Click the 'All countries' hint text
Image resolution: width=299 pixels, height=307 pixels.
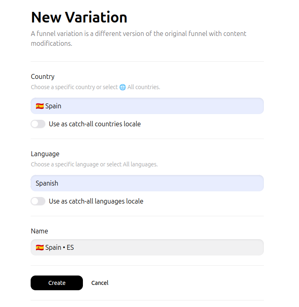click(x=144, y=87)
